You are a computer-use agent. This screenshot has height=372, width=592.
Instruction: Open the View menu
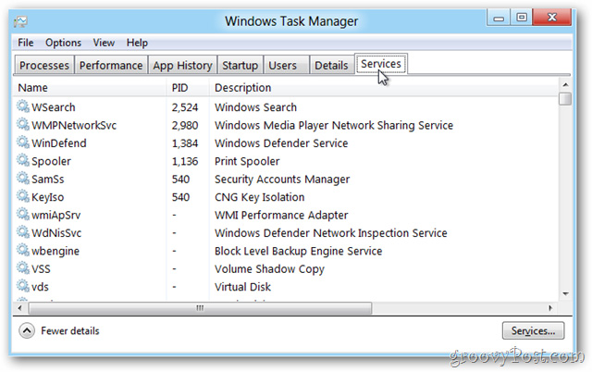coord(104,43)
